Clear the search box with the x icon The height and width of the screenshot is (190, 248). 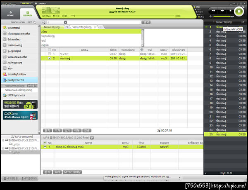pos(65,22)
